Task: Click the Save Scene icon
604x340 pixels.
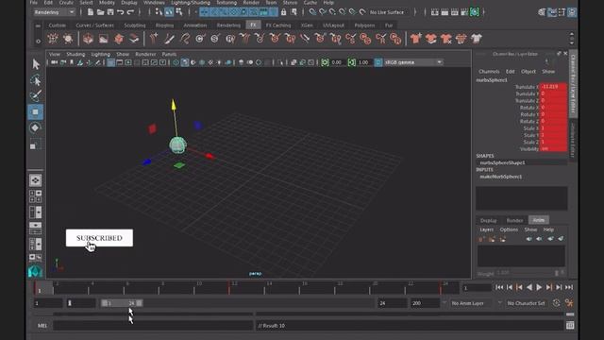Action: (110, 12)
